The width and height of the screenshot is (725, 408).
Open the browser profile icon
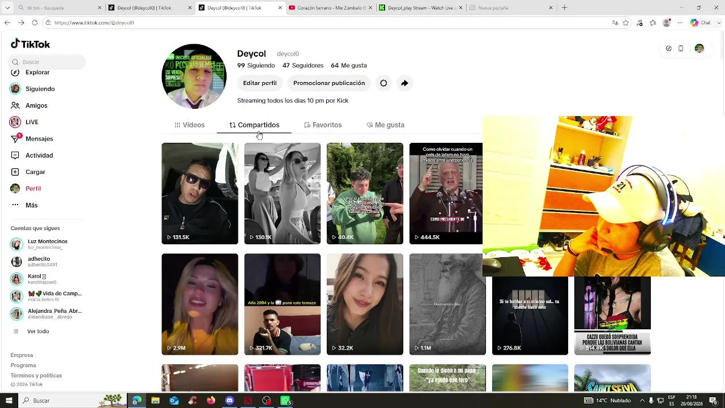667,23
